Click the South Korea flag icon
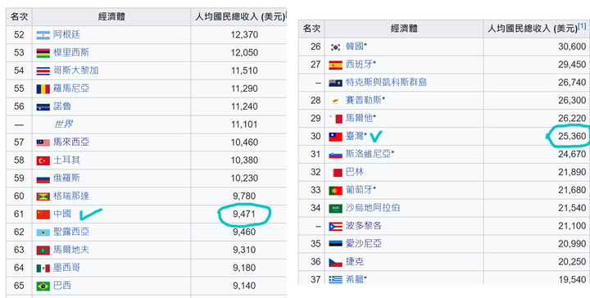This screenshot has height=298, width=590. click(336, 47)
